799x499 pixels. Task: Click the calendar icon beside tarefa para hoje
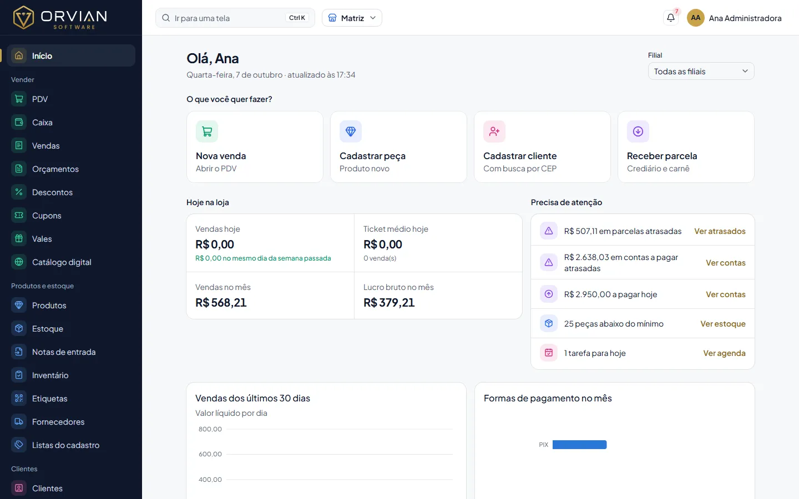click(x=549, y=353)
